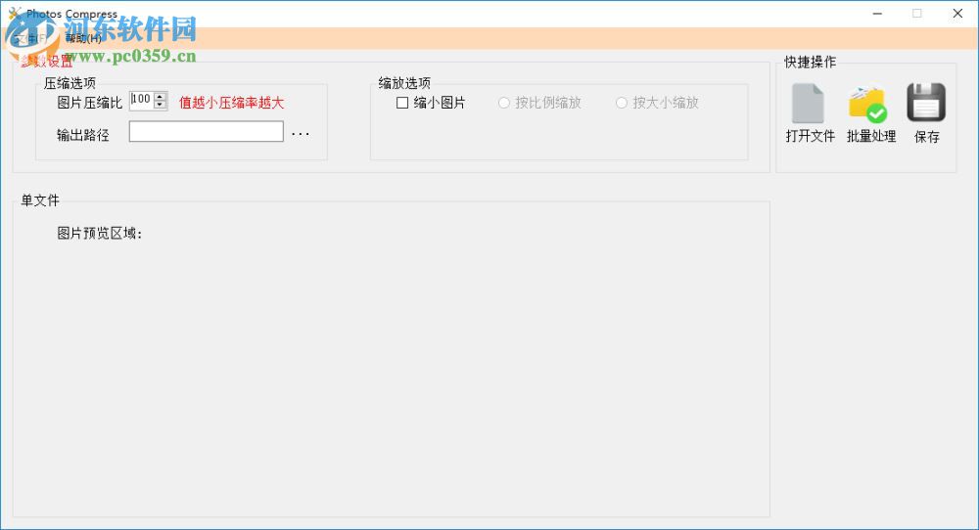Decrease compression ratio with down arrow
This screenshot has width=979, height=530.
161,105
